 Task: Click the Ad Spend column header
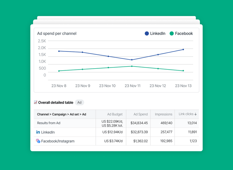pos(141,114)
